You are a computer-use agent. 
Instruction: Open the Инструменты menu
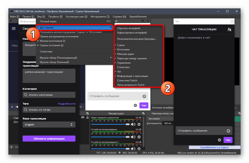[100, 16]
